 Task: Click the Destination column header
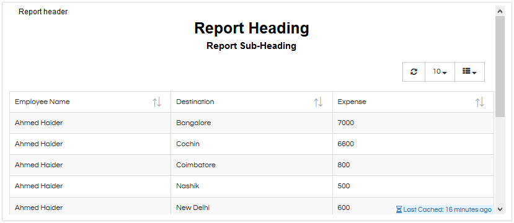(x=252, y=102)
